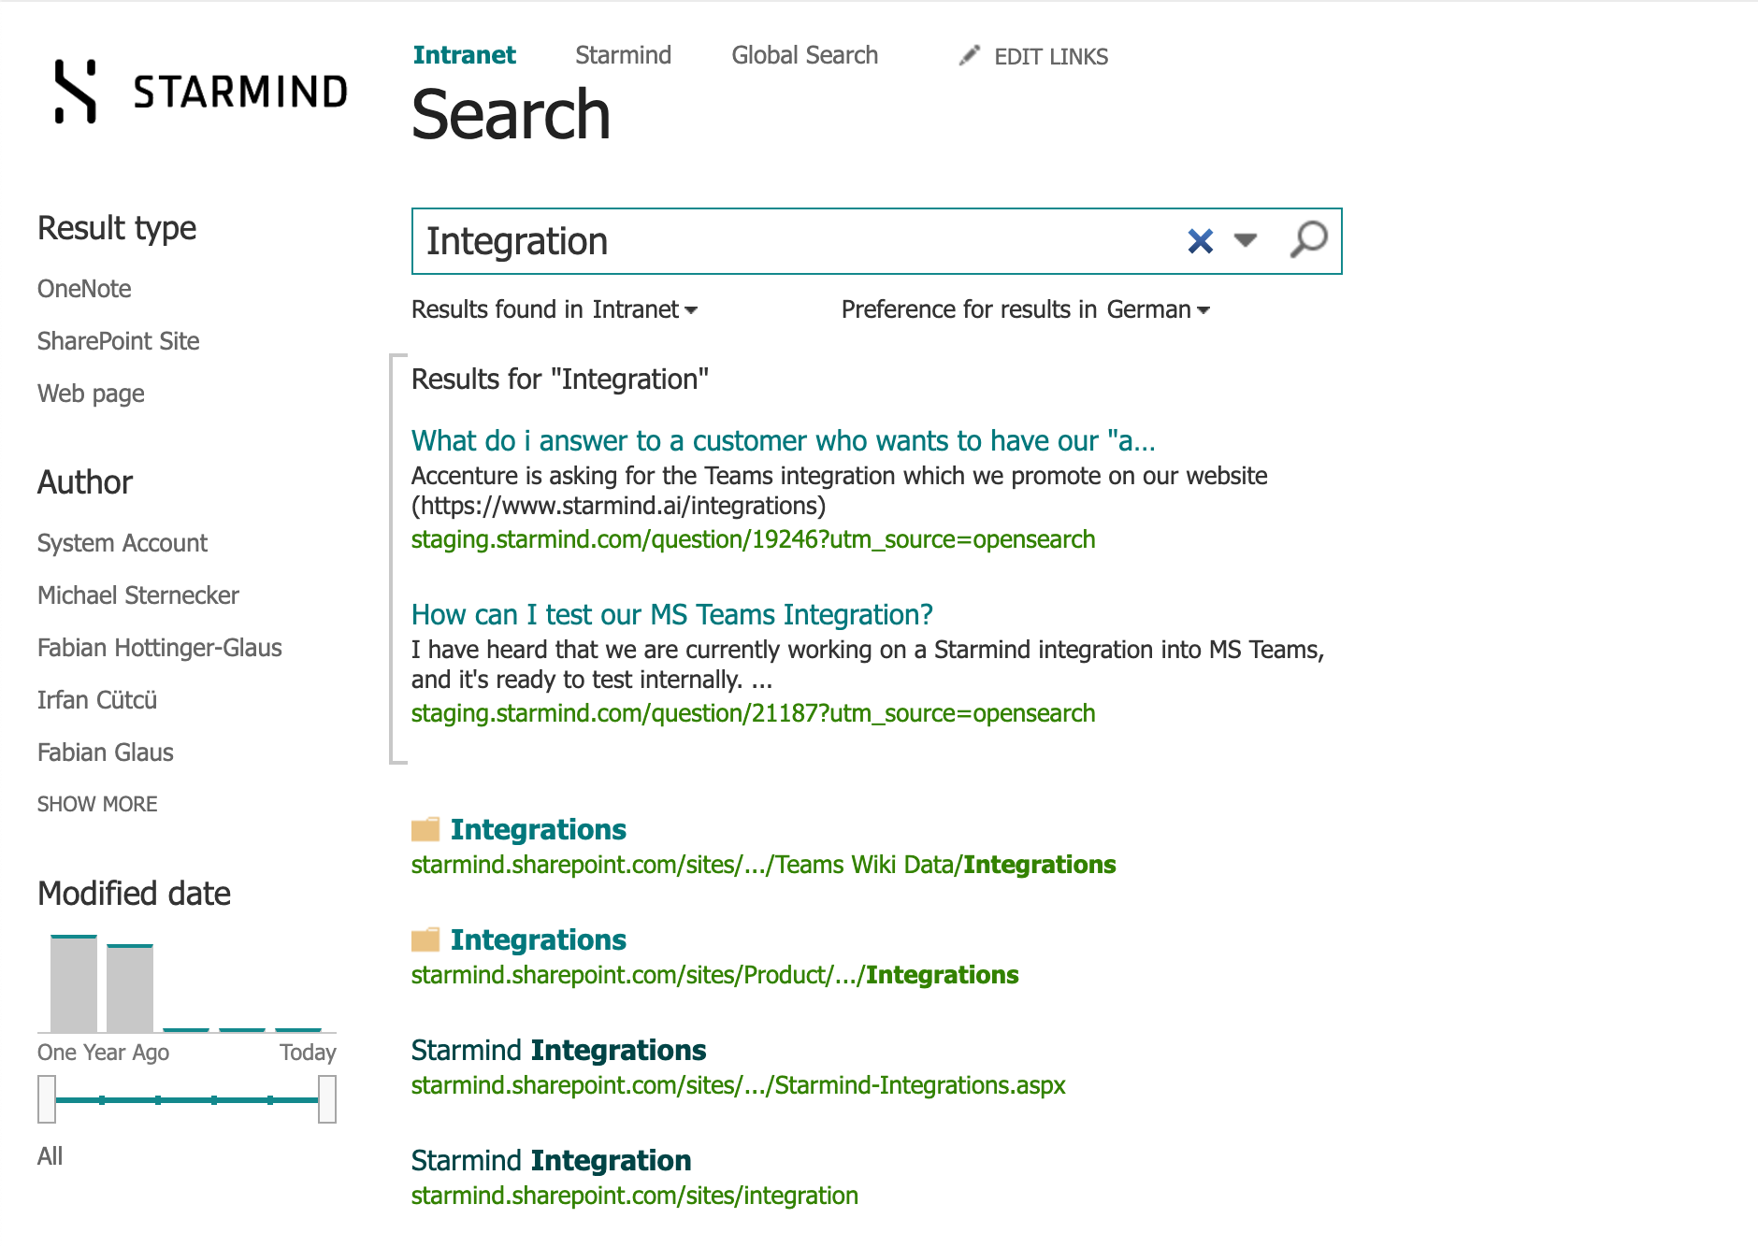This screenshot has width=1758, height=1247.
Task: Click left handle of Modified date slider
Action: click(x=47, y=1099)
